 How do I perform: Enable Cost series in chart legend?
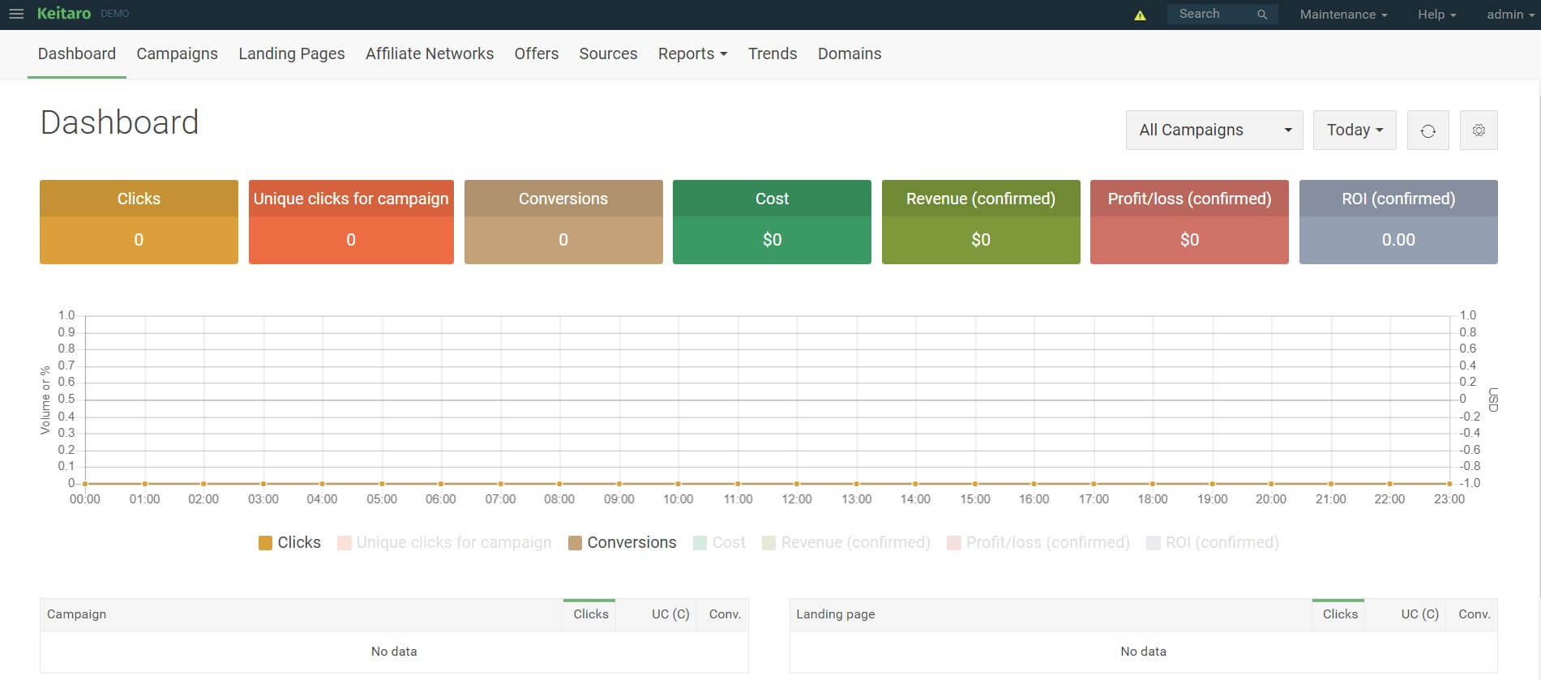coord(719,543)
